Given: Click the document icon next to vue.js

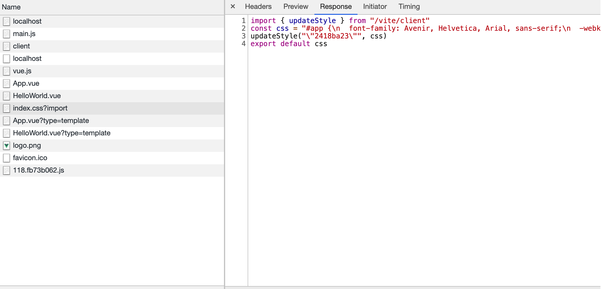Looking at the screenshot, I should point(7,71).
